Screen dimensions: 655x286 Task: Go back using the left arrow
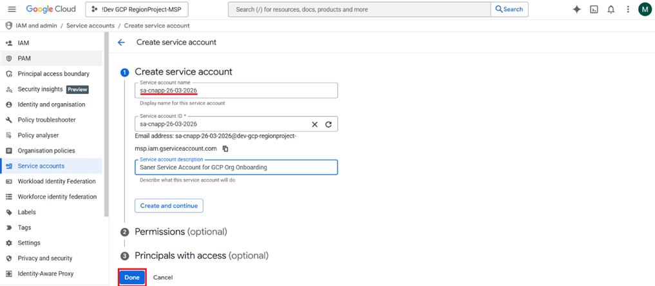121,42
